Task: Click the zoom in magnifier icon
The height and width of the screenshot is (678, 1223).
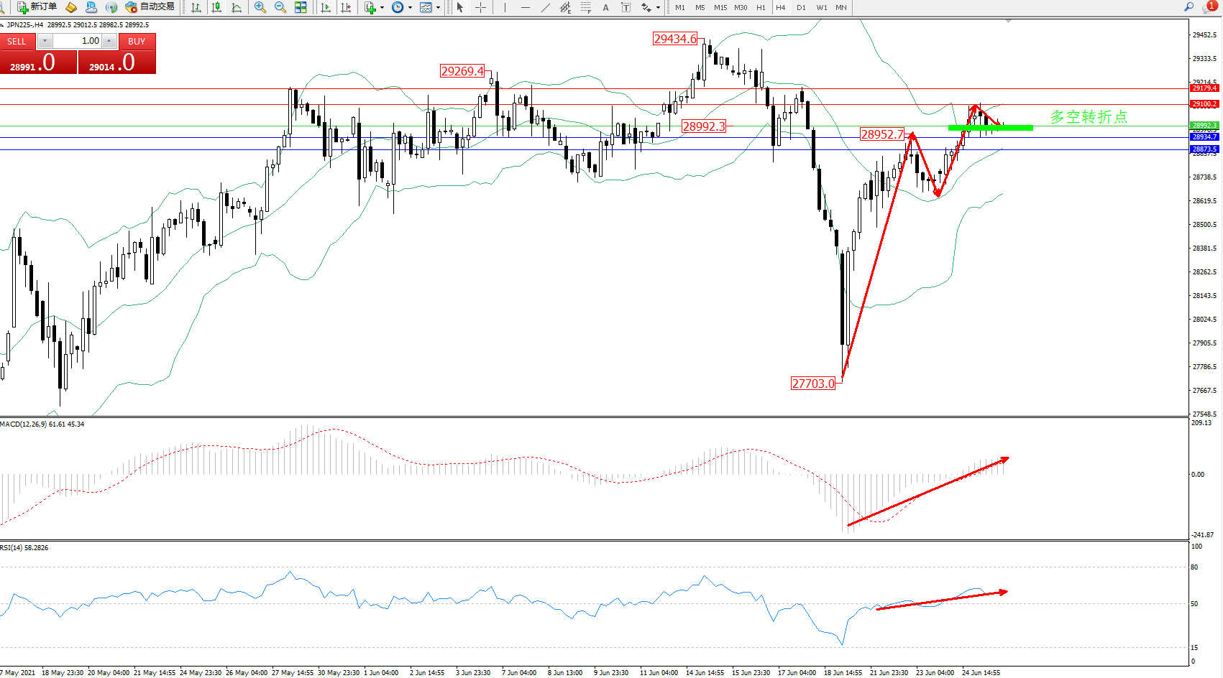Action: pos(260,7)
